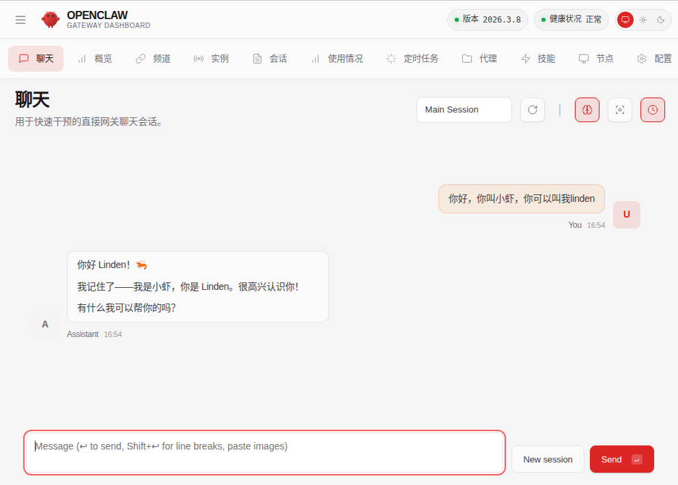Check the 健康状况 正常 status pill
Screen dimensions: 678x485
coord(571,20)
